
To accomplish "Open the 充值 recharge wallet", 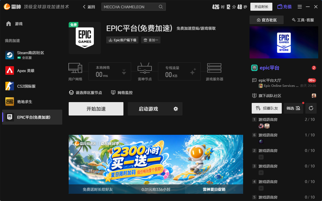I will click(284, 7).
